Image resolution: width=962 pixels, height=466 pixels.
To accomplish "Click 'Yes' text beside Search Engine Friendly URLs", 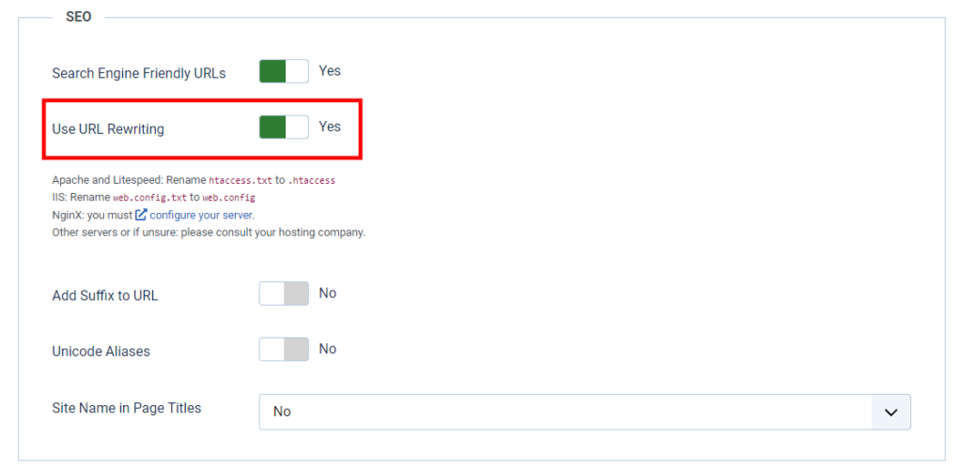I will pyautogui.click(x=330, y=71).
